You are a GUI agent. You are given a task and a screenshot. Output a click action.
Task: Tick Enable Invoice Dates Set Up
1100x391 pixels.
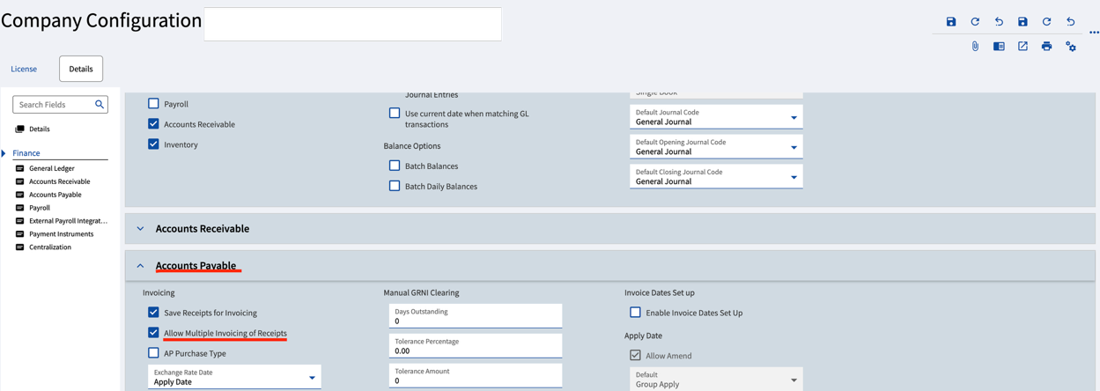[x=635, y=313]
